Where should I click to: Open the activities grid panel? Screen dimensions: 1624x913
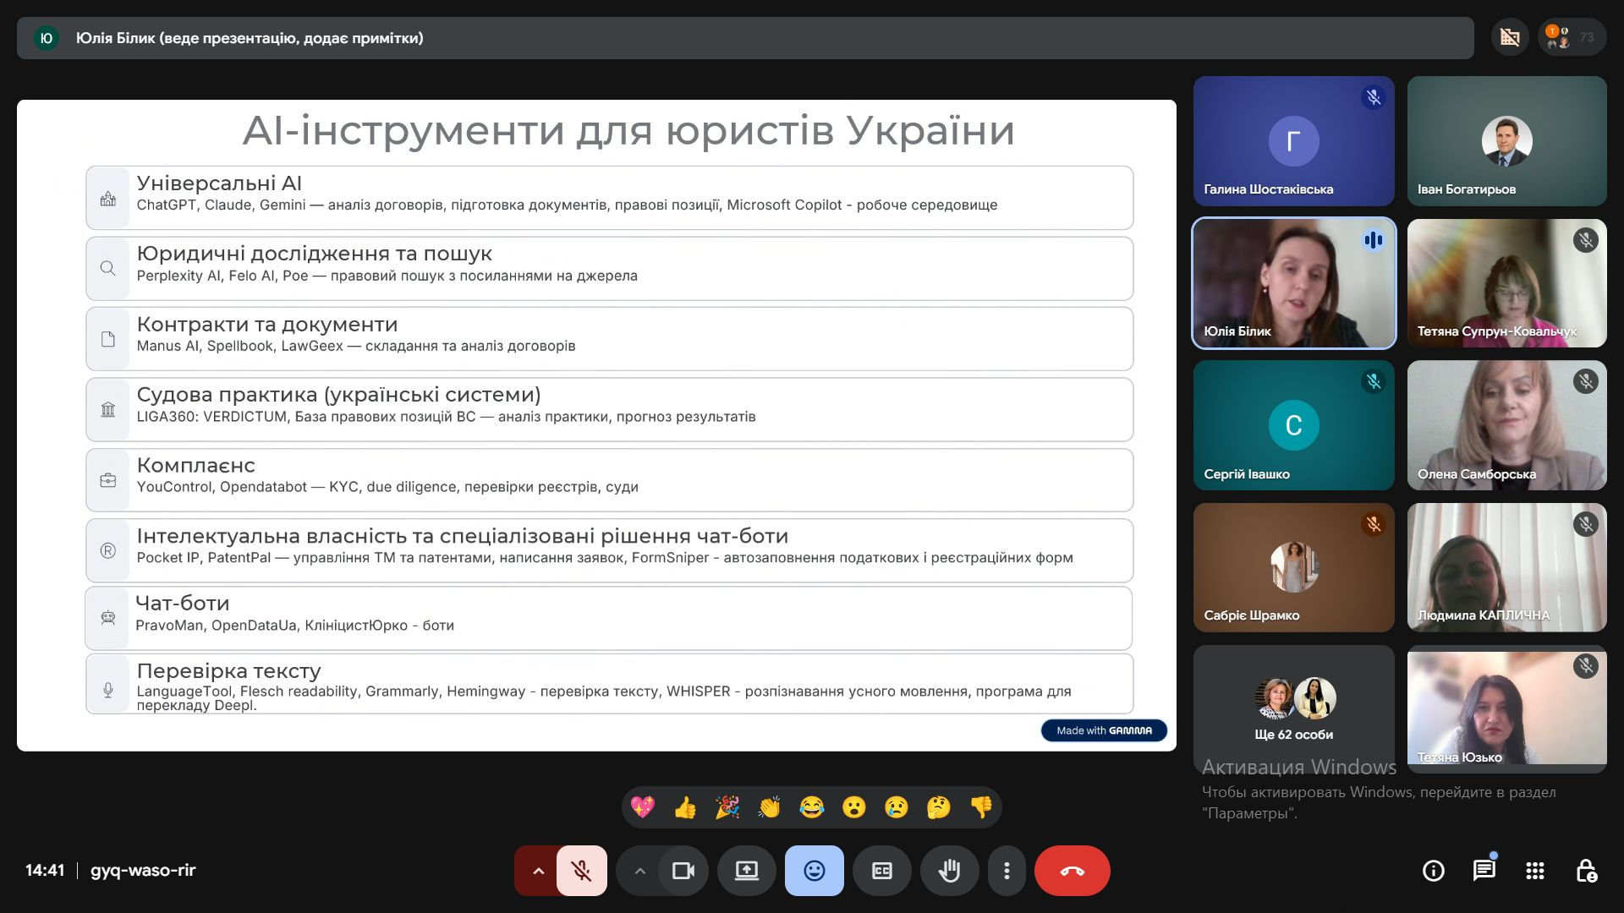point(1535,871)
